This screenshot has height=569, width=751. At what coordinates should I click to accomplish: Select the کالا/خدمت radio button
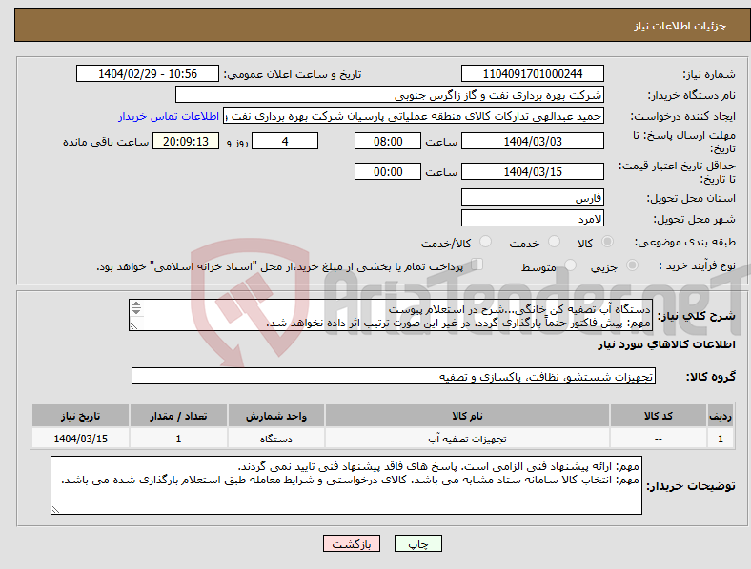coord(486,242)
